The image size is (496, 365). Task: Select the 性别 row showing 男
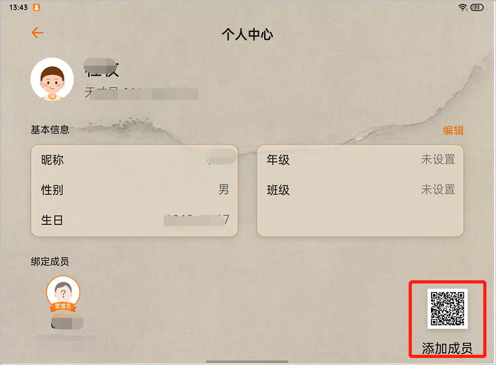tap(135, 190)
